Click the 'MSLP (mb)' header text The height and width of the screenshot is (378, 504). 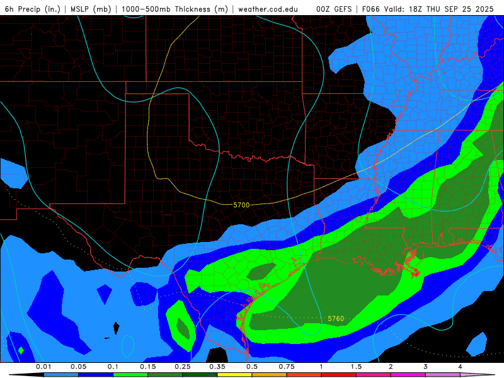point(91,9)
